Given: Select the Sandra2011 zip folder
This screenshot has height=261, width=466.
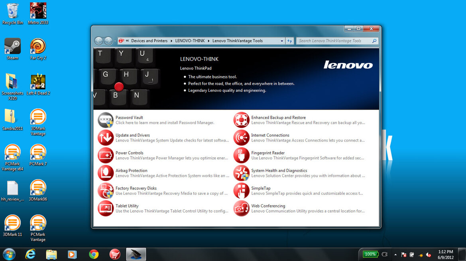Looking at the screenshot, I should point(12,120).
